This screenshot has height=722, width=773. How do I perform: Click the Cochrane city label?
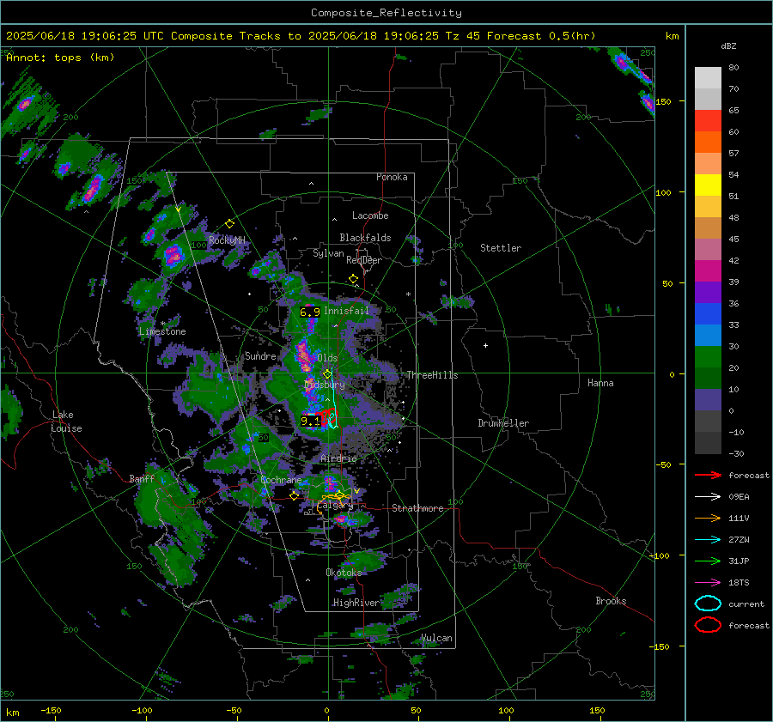click(281, 480)
